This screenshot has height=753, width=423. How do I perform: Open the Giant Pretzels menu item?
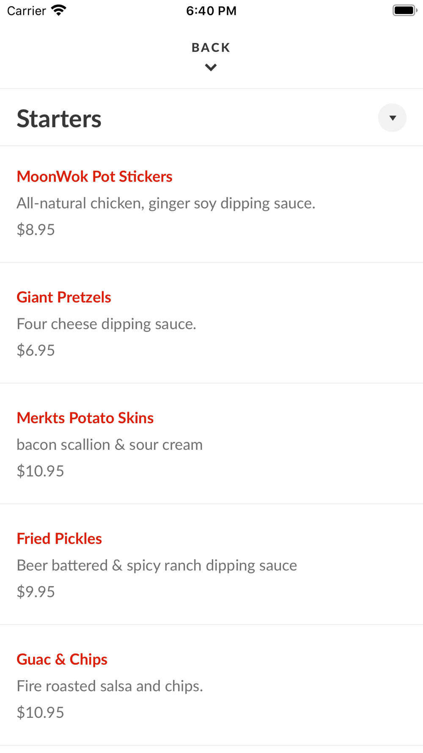click(x=64, y=297)
